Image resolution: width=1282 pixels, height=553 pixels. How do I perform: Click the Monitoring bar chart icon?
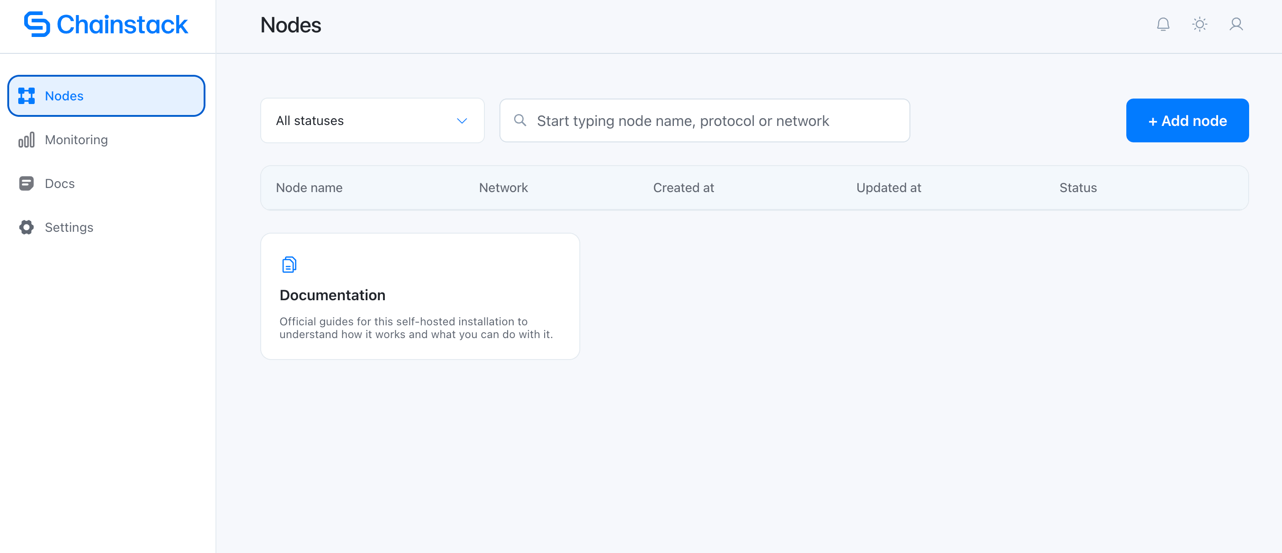[x=26, y=140]
